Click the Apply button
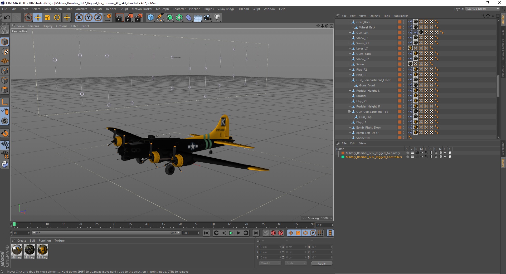Screen dimensions: 506x274 pyautogui.click(x=322, y=263)
